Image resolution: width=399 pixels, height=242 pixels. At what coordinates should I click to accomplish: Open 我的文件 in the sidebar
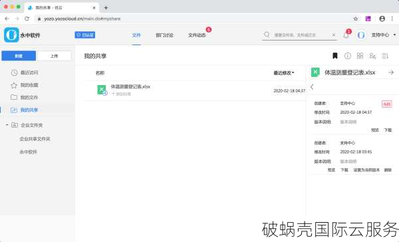pyautogui.click(x=29, y=98)
